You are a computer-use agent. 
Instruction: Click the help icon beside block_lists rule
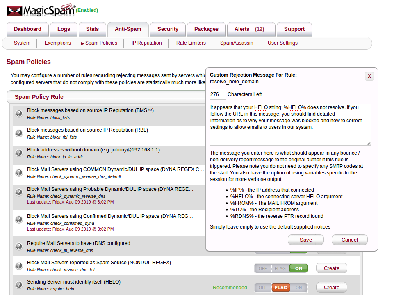click(x=19, y=114)
